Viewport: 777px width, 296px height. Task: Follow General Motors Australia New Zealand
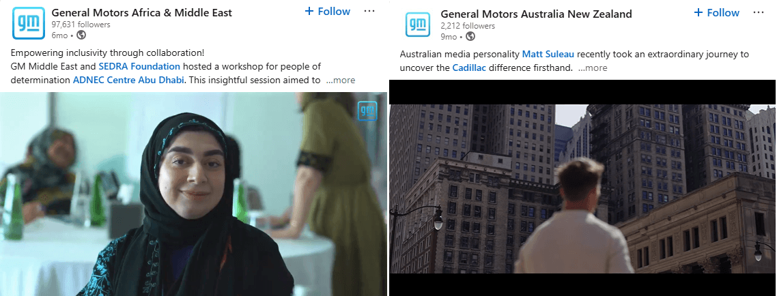(x=716, y=12)
